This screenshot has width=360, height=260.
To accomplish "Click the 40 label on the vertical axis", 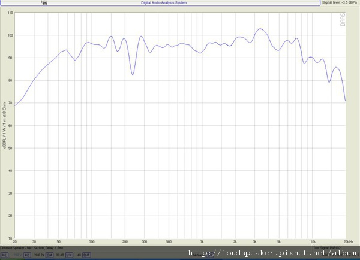I will [x=11, y=171].
